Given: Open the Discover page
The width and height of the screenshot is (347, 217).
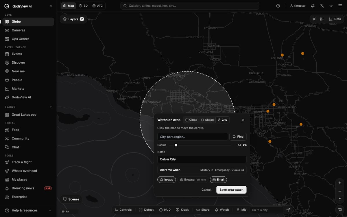Looking at the screenshot, I should click(28, 62).
